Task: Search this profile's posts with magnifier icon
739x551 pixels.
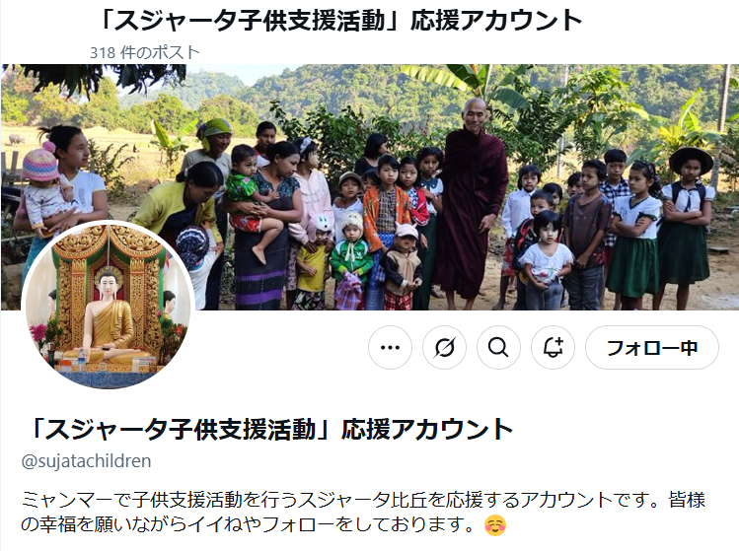Action: (x=498, y=348)
